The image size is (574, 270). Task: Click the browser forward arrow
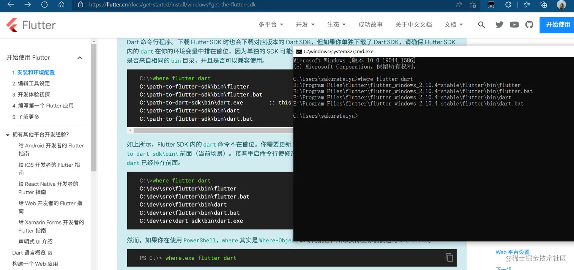pos(28,5)
